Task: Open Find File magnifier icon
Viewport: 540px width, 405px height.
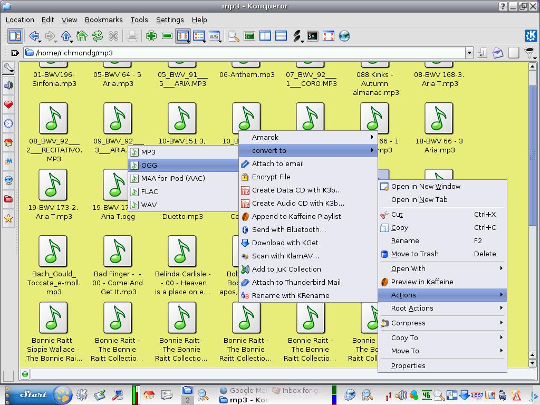Action: [x=234, y=36]
